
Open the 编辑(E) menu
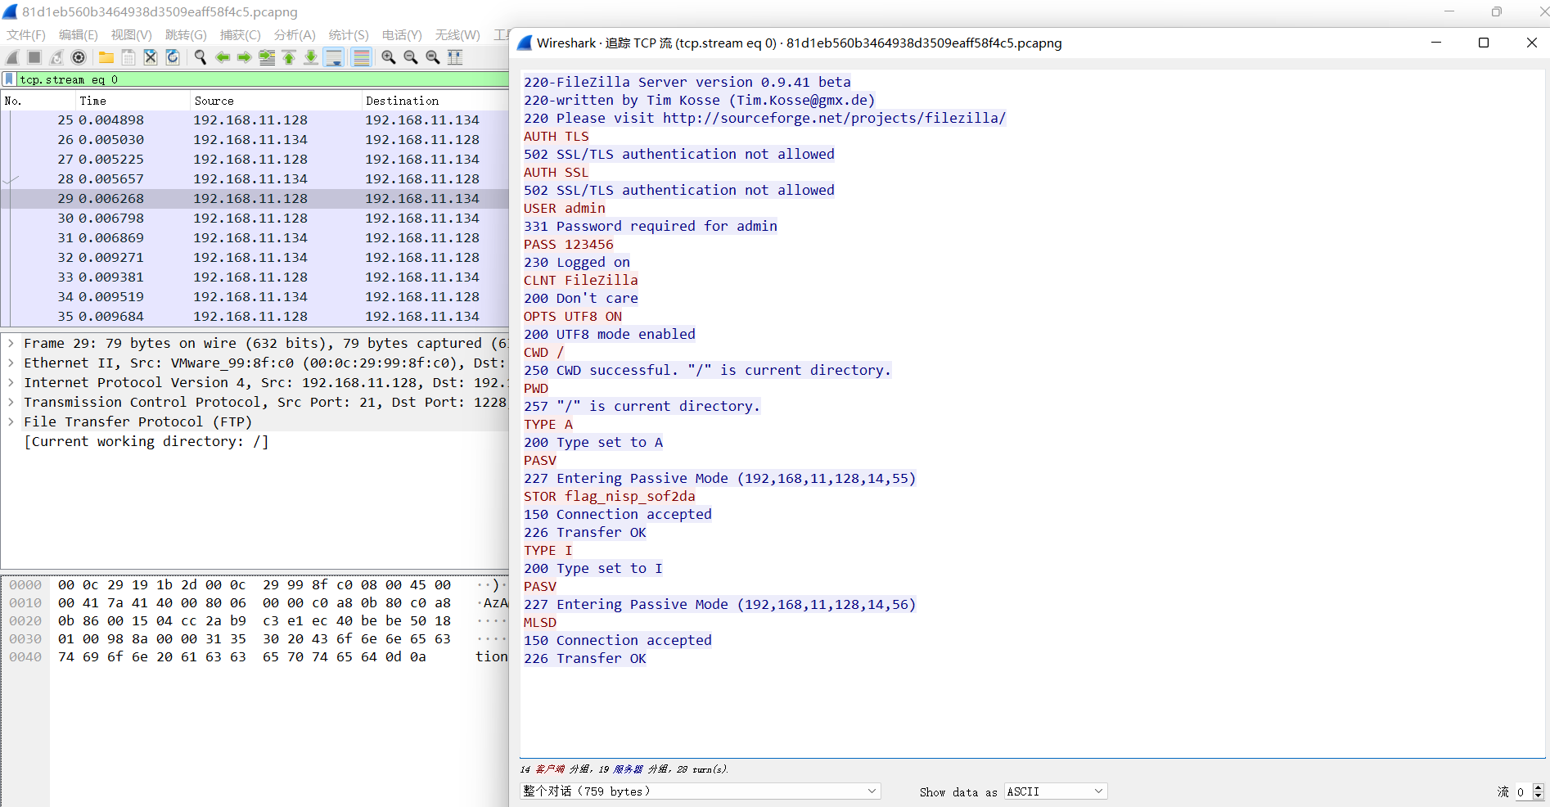79,35
